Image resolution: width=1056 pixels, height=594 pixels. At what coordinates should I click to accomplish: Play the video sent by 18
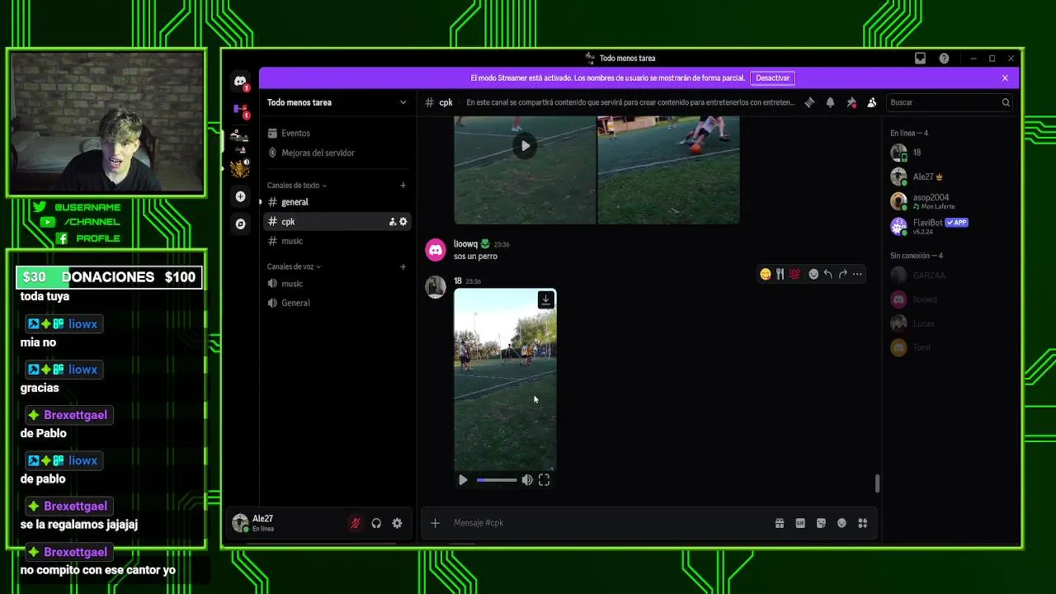[463, 480]
